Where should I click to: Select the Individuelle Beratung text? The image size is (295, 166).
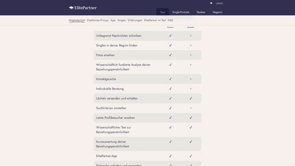[x=110, y=89]
